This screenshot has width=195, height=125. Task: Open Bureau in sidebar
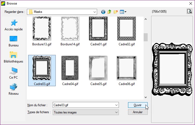click(13, 41)
